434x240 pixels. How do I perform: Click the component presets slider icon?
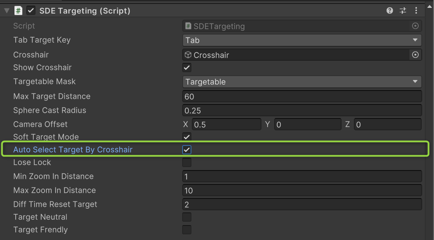tap(403, 10)
